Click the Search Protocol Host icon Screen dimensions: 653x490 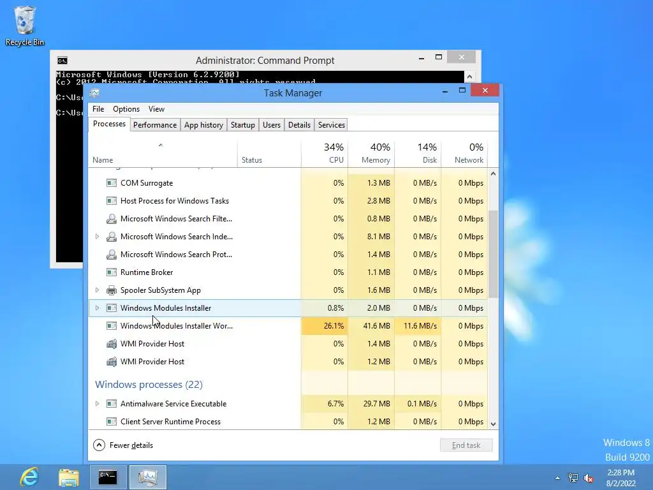(111, 255)
